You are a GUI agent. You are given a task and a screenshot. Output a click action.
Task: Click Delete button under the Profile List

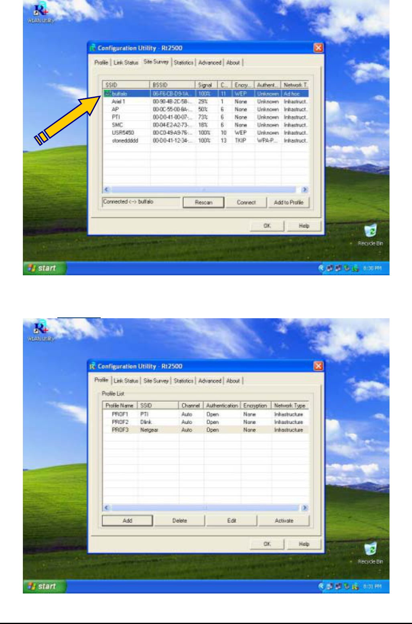[x=180, y=520]
